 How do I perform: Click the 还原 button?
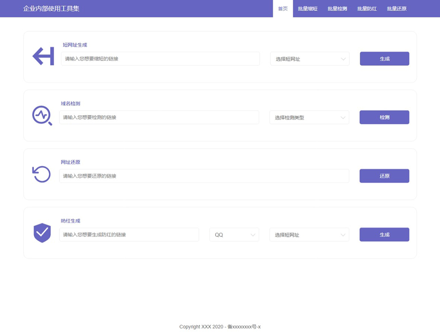pos(384,176)
